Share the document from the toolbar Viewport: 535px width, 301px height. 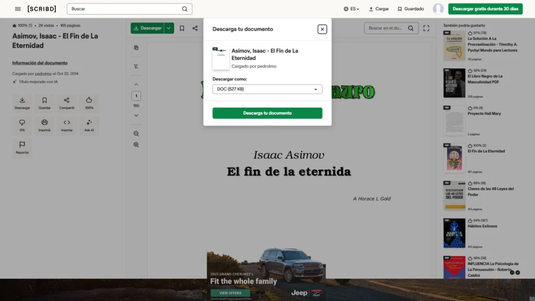click(x=195, y=28)
